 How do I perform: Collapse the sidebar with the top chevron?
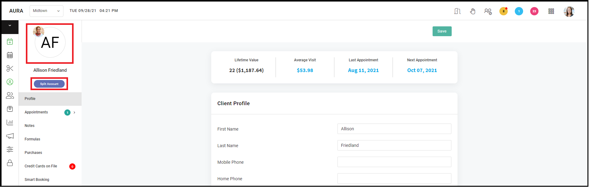point(10,26)
